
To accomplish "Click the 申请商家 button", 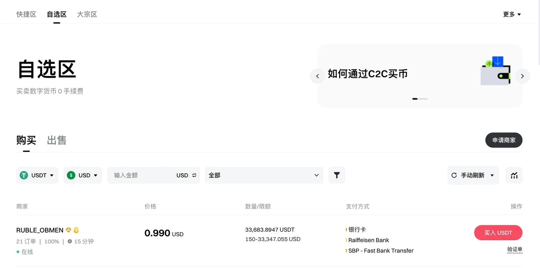I will [504, 140].
